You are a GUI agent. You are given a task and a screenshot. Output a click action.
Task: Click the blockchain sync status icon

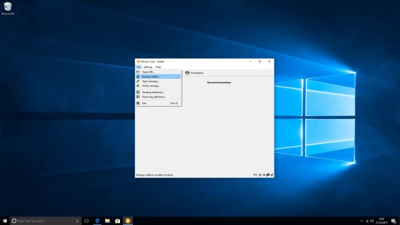(272, 175)
